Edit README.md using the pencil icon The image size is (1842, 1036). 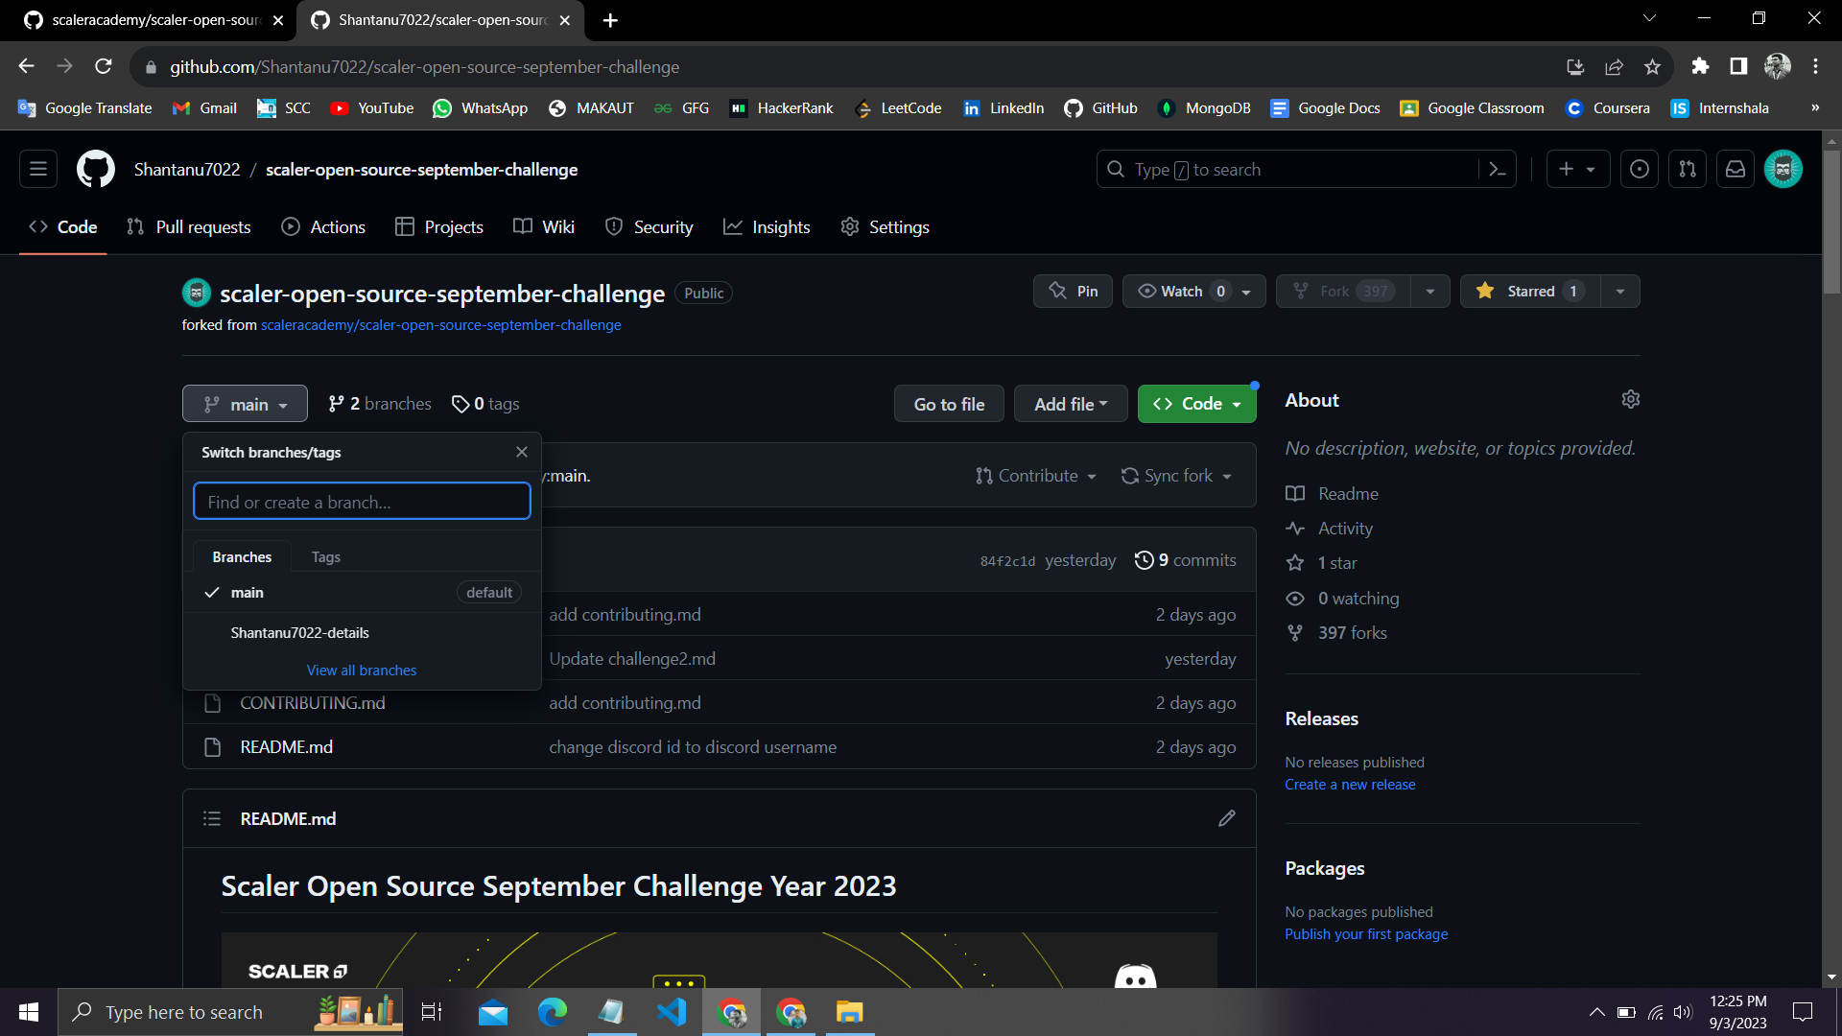[x=1227, y=818]
